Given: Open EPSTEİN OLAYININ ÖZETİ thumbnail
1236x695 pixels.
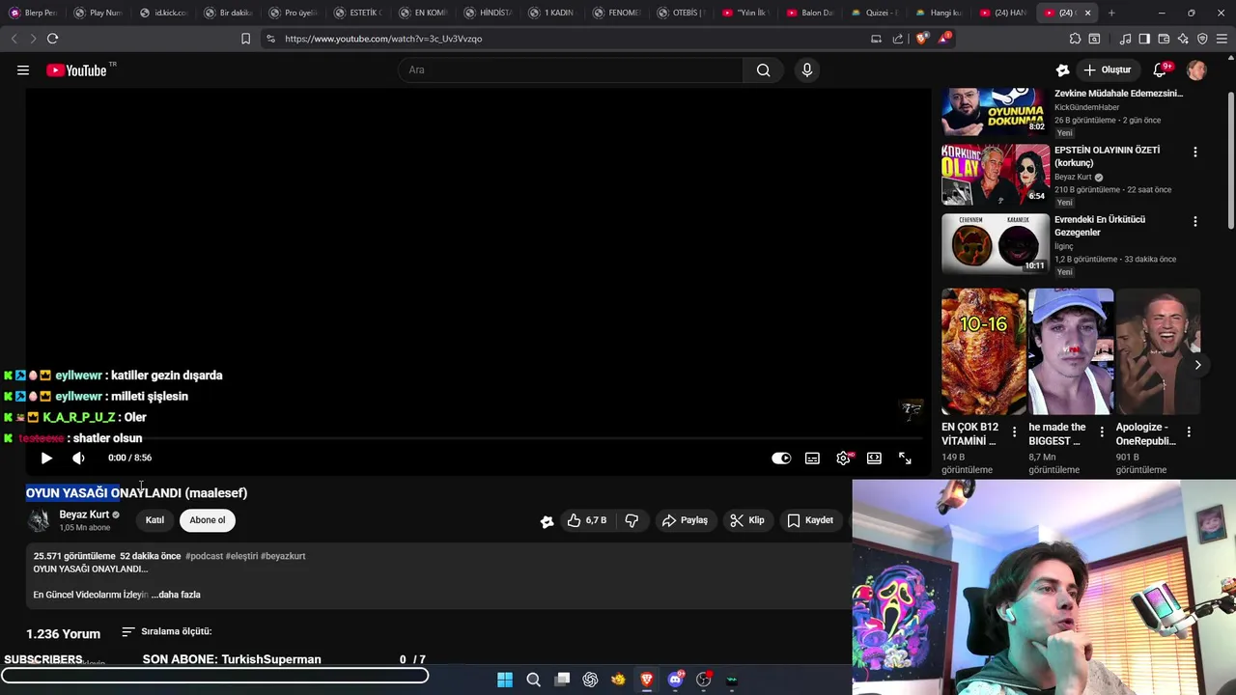Looking at the screenshot, I should tap(995, 175).
